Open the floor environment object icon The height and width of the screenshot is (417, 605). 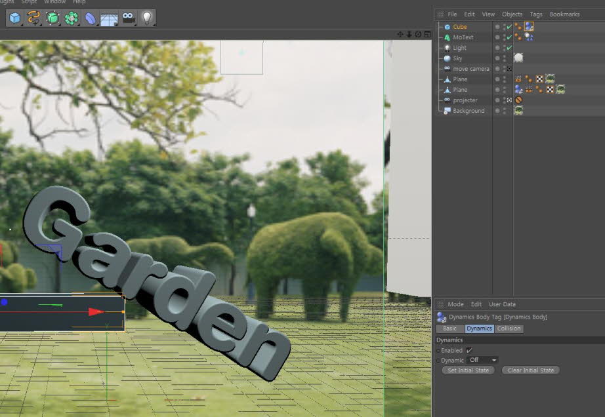coord(109,19)
